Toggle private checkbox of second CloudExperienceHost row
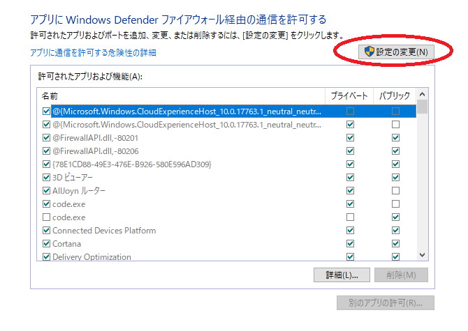Screen dimensions: 468x331 coord(350,125)
